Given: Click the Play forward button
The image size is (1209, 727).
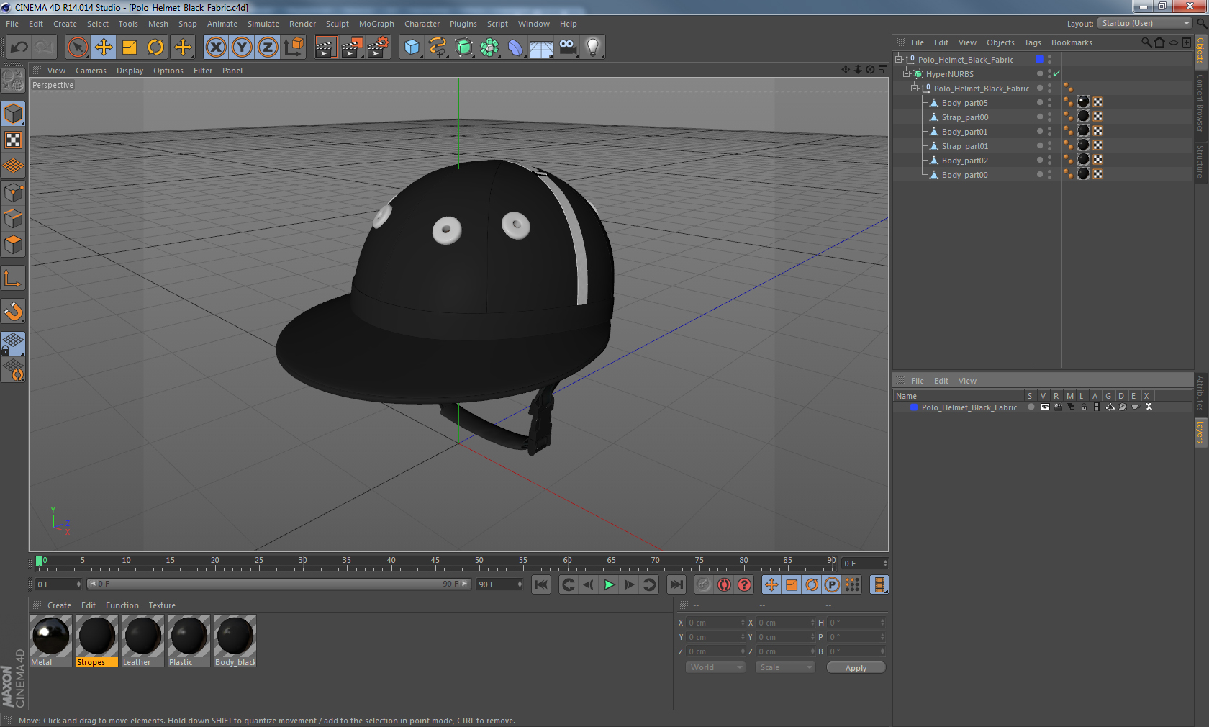Looking at the screenshot, I should click(x=609, y=584).
